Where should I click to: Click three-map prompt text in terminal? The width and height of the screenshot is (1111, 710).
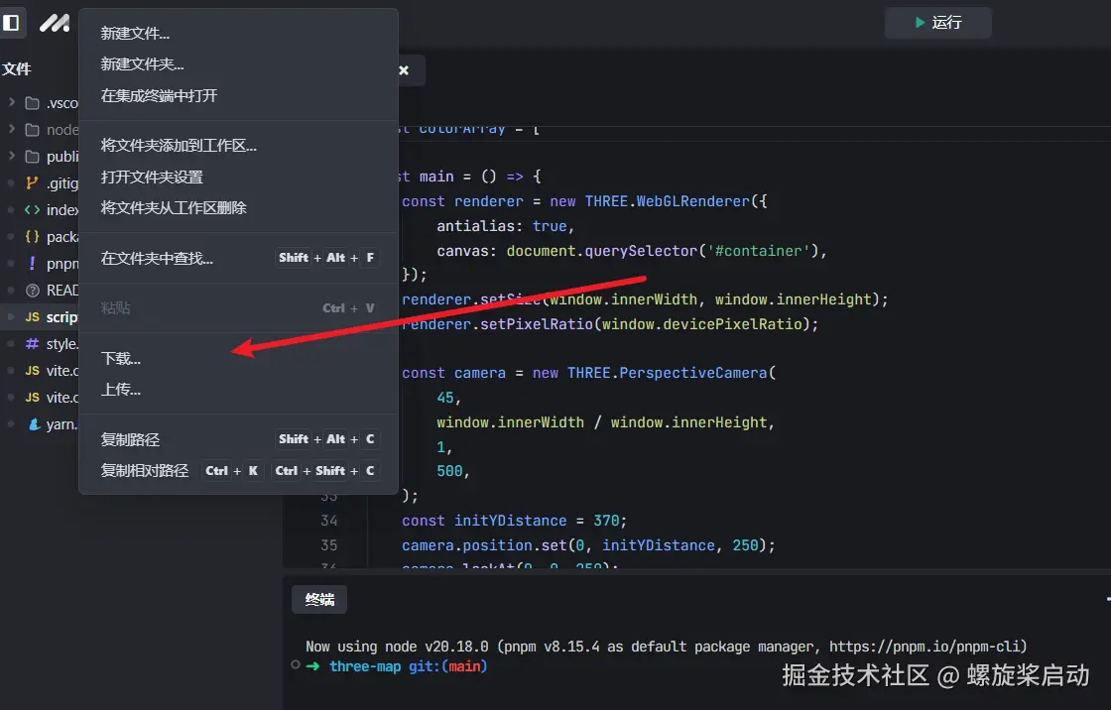365,666
